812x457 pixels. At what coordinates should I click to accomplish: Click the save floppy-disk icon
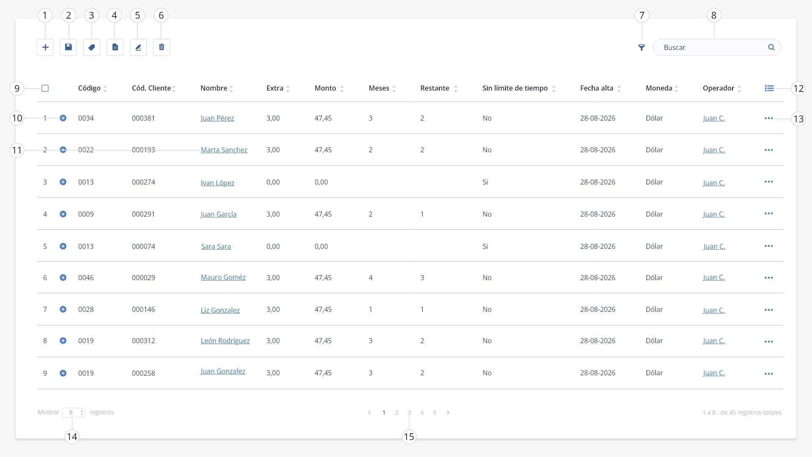69,47
